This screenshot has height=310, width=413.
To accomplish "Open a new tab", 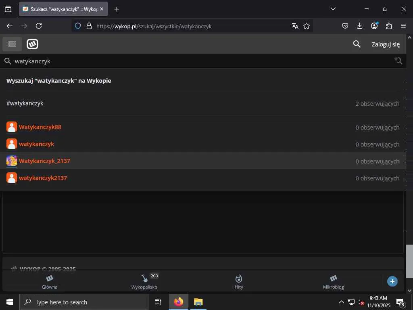I will coord(117,9).
